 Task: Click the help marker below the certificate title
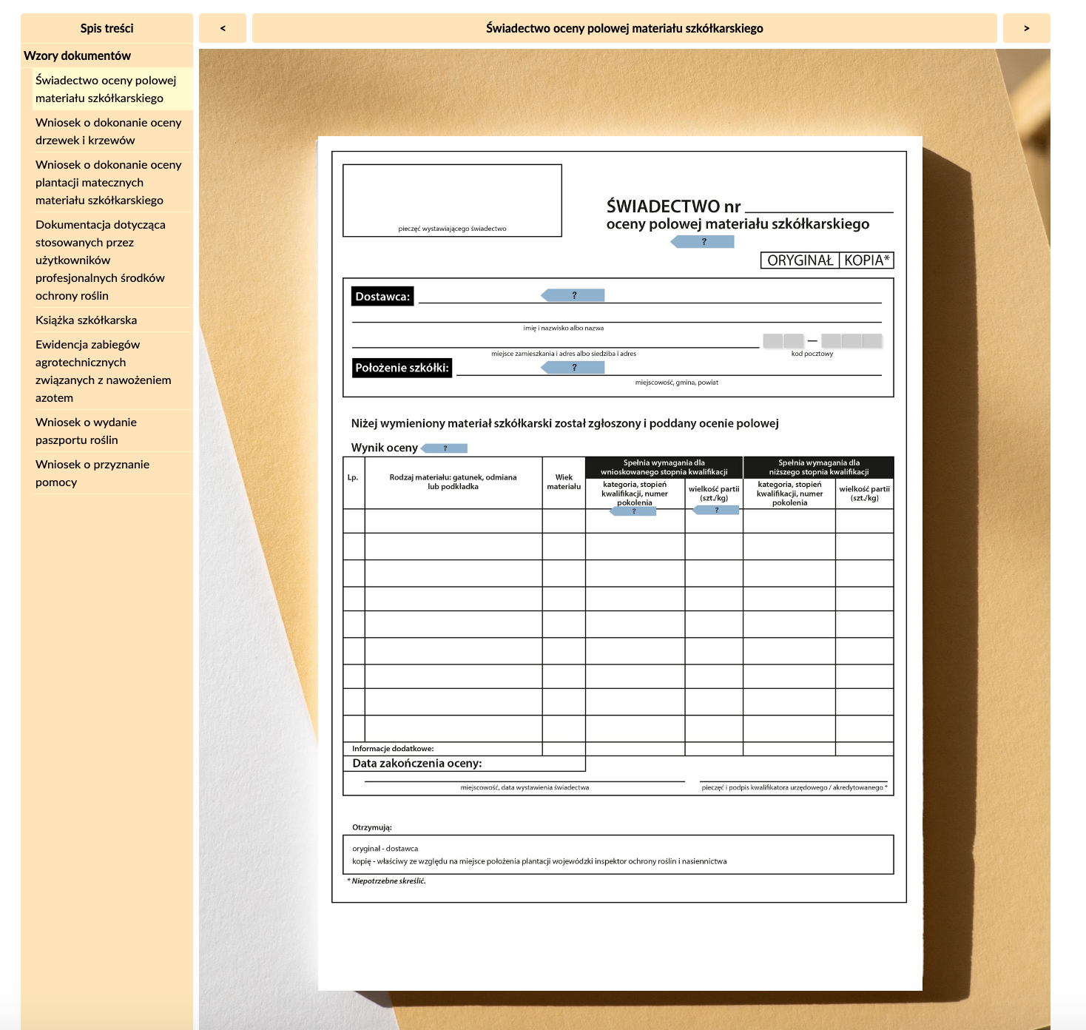[703, 242]
